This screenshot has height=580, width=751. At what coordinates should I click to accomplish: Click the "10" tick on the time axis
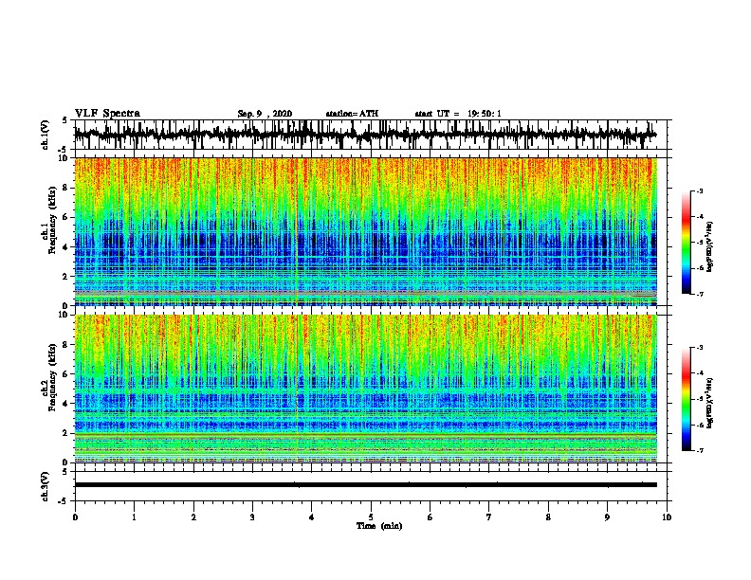click(x=667, y=517)
